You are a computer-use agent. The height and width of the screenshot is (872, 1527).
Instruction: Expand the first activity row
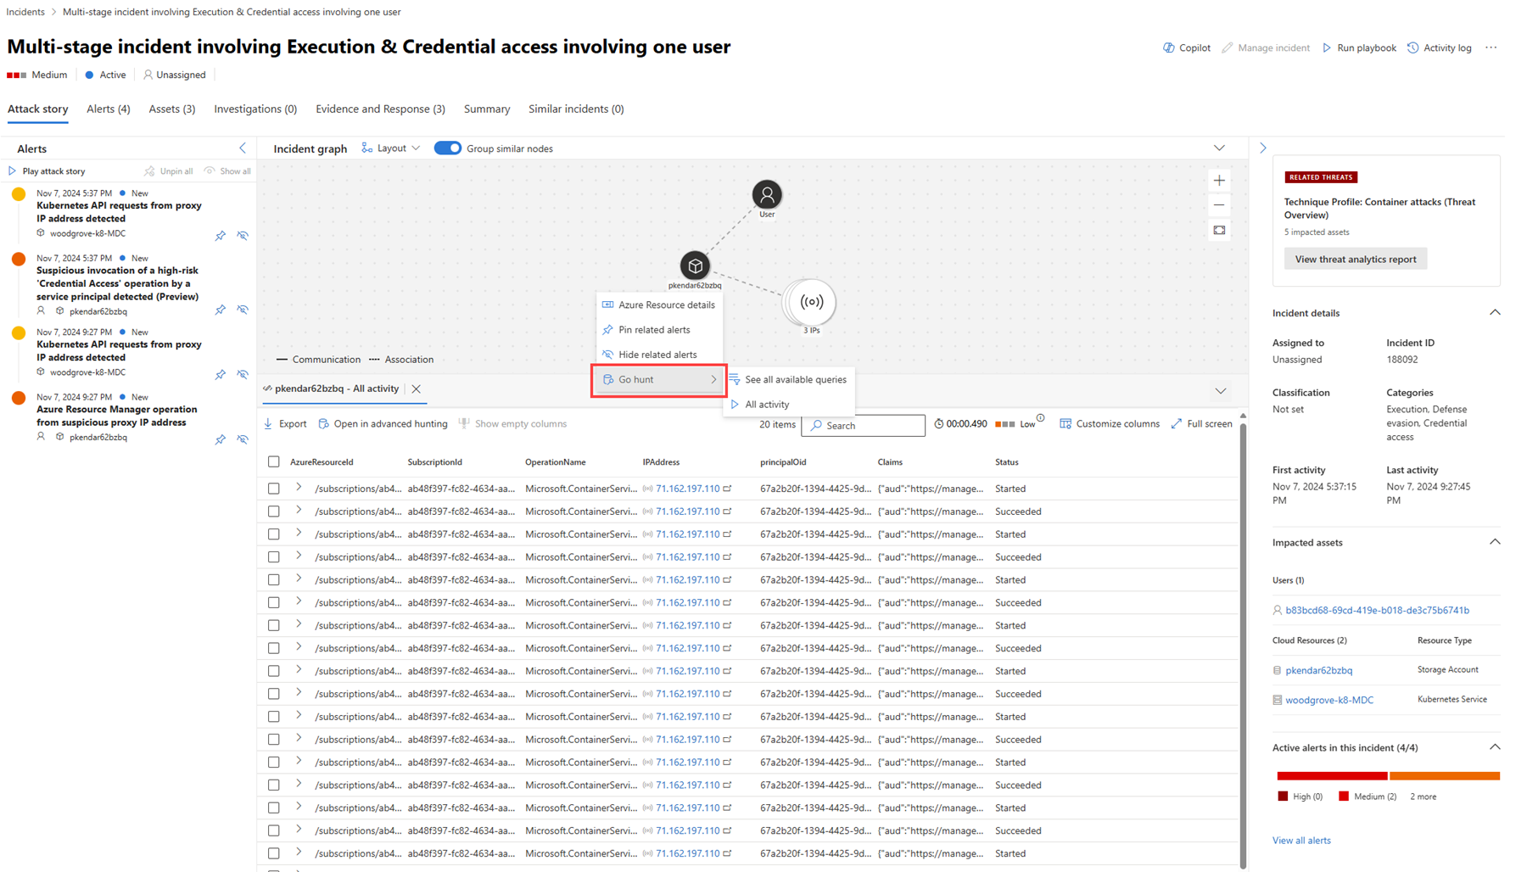pyautogui.click(x=299, y=488)
